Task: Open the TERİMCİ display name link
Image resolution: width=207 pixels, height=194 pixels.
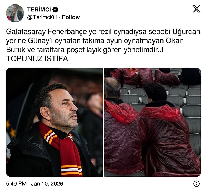Action: 39,10
